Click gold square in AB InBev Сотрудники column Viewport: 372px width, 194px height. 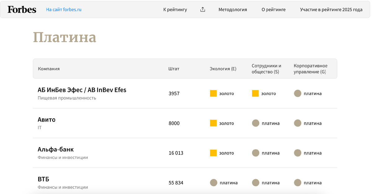tap(255, 93)
